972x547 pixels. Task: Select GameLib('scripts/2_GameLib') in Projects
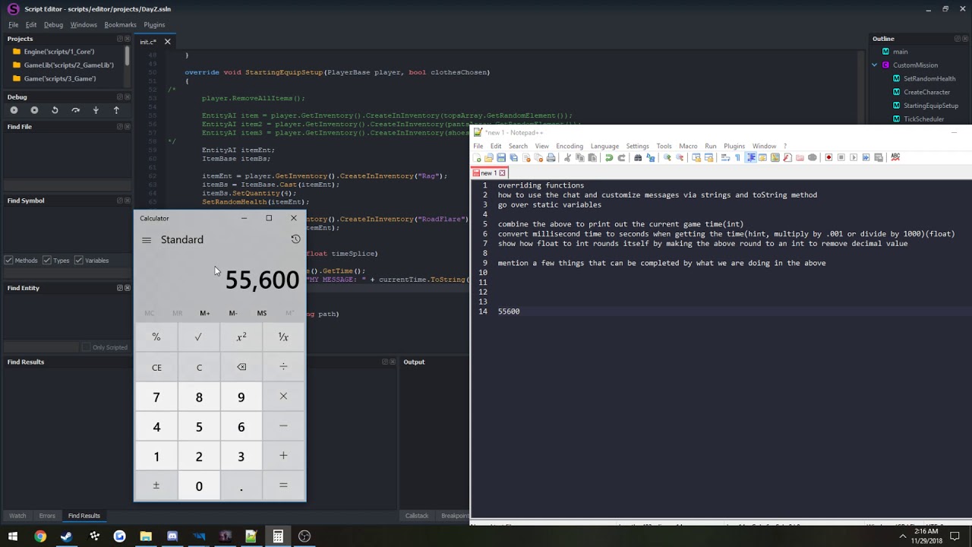68,65
